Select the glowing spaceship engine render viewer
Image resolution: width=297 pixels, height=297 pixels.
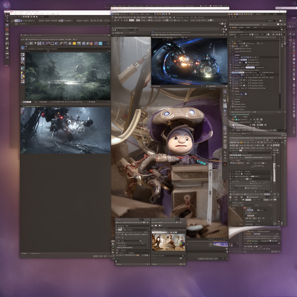189,61
